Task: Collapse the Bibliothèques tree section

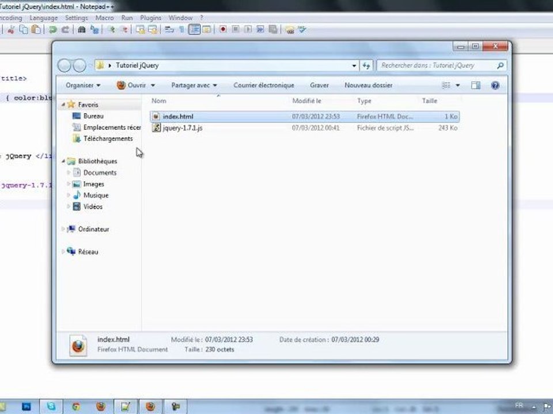Action: coord(63,161)
